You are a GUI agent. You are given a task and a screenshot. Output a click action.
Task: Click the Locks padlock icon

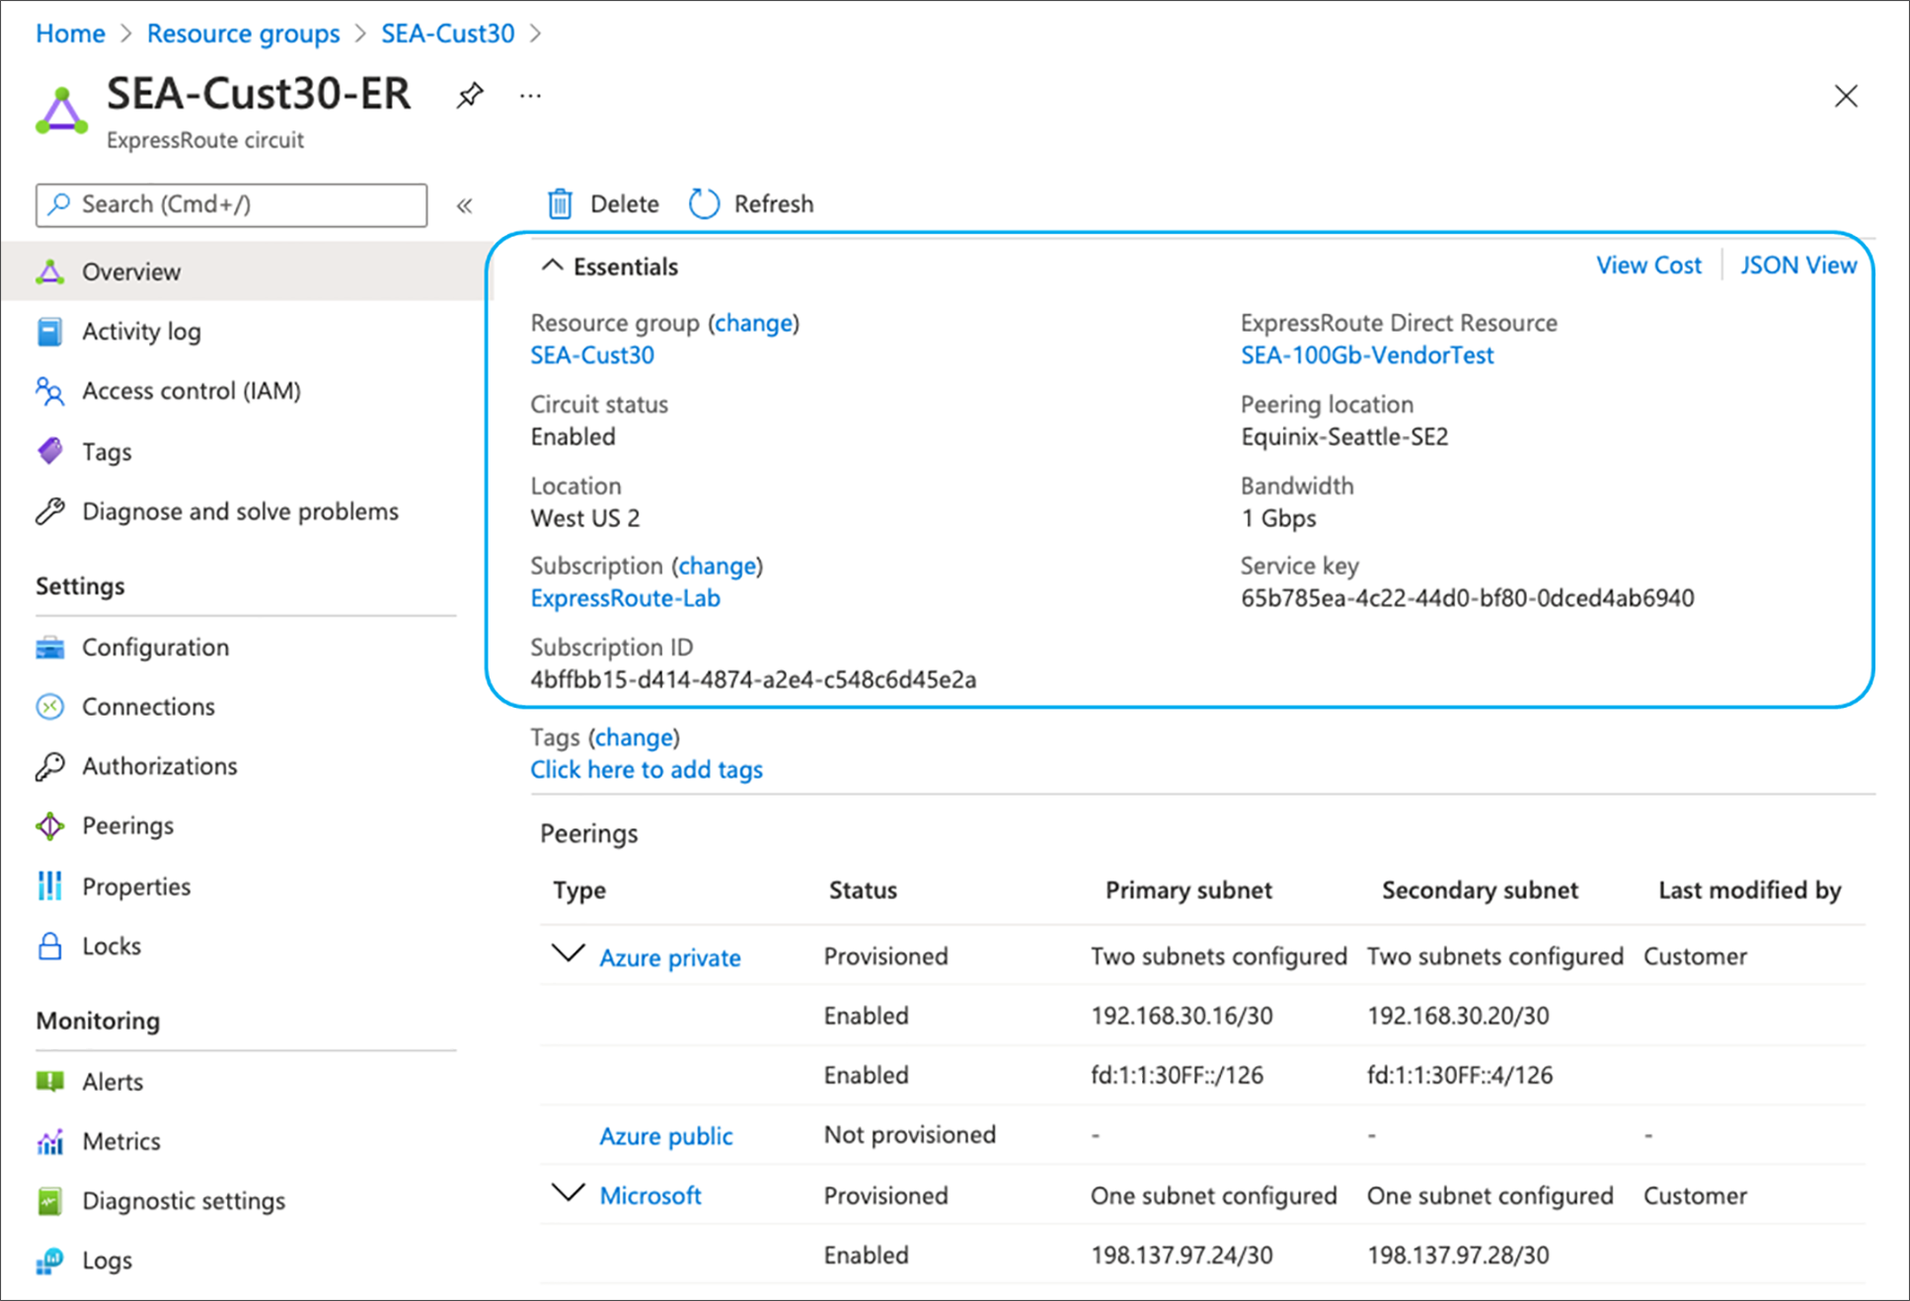(x=49, y=946)
